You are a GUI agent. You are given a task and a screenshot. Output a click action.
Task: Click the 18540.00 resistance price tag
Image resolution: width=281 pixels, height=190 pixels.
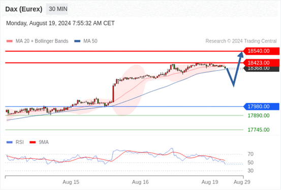click(x=261, y=51)
